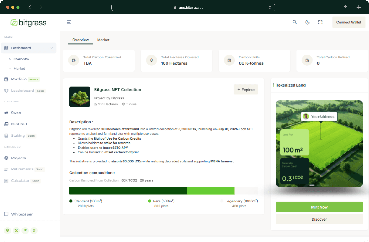Toggle the hamburger menu to collapse sidebar
Screen dimensions: 369x242
[x=69, y=22]
